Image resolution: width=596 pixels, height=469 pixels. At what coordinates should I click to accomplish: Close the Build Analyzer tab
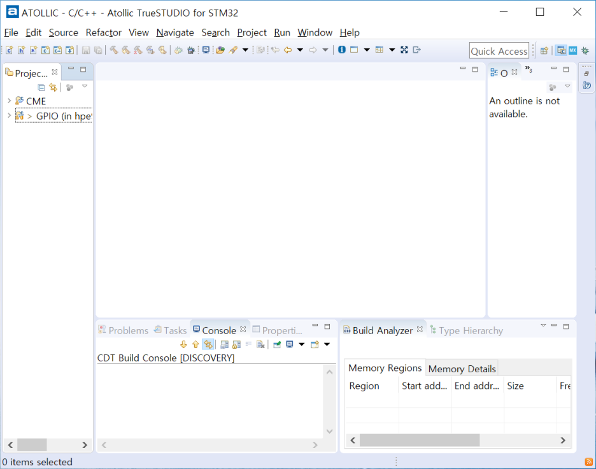(420, 329)
